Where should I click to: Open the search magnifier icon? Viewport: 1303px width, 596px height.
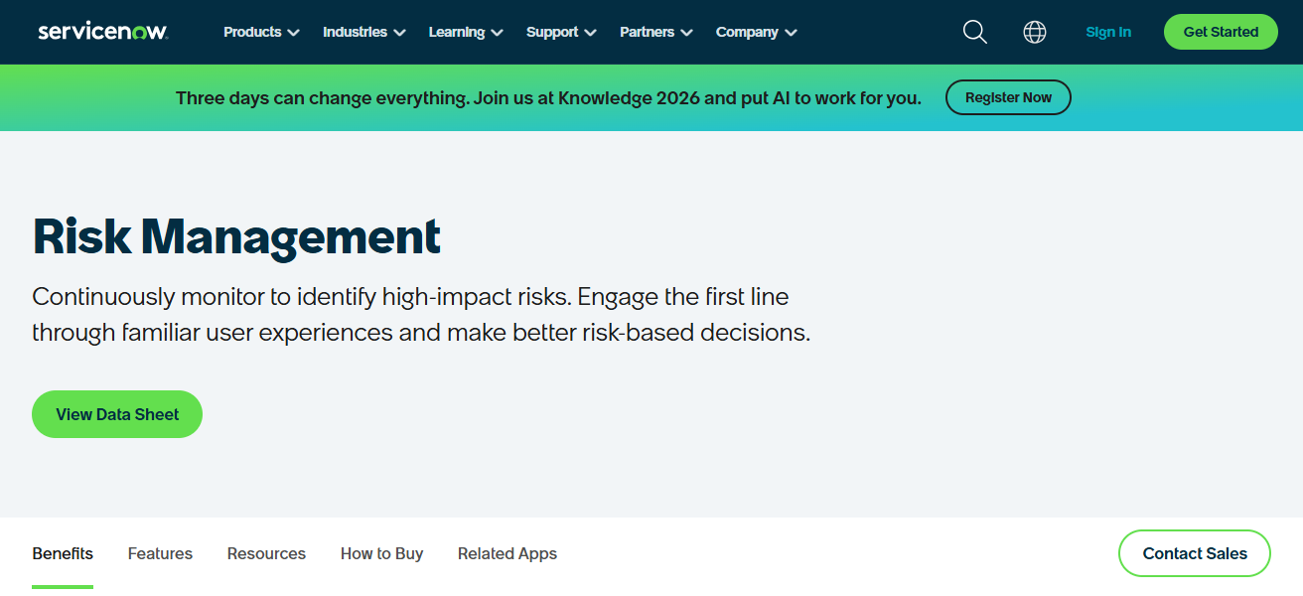point(974,32)
